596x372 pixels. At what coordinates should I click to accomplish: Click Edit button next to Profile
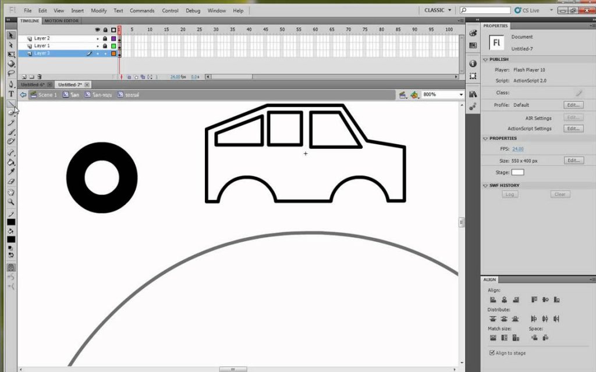tap(573, 105)
